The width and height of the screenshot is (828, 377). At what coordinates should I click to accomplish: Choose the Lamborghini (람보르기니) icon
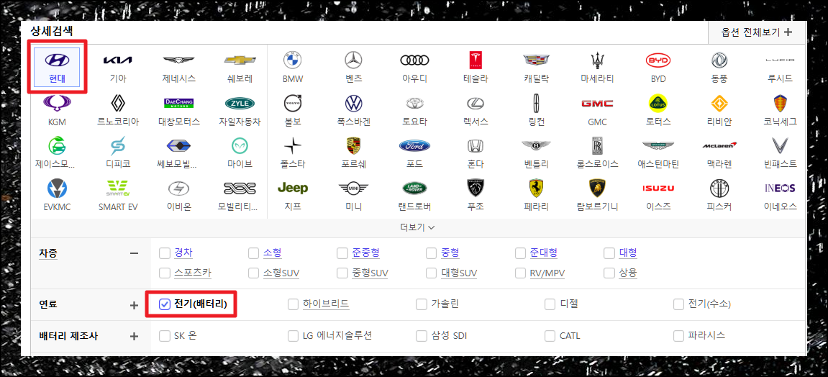pos(597,188)
